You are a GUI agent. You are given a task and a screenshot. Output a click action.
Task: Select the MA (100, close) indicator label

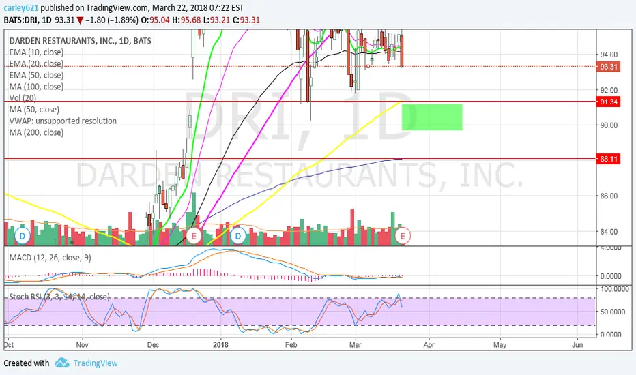(36, 87)
